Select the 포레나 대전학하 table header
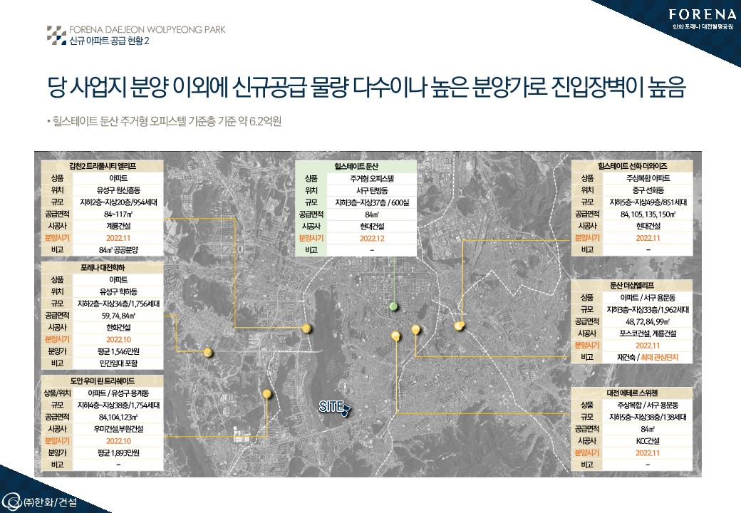 click(102, 268)
